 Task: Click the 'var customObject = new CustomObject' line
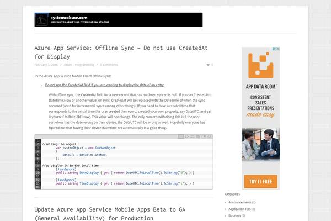[86, 148]
